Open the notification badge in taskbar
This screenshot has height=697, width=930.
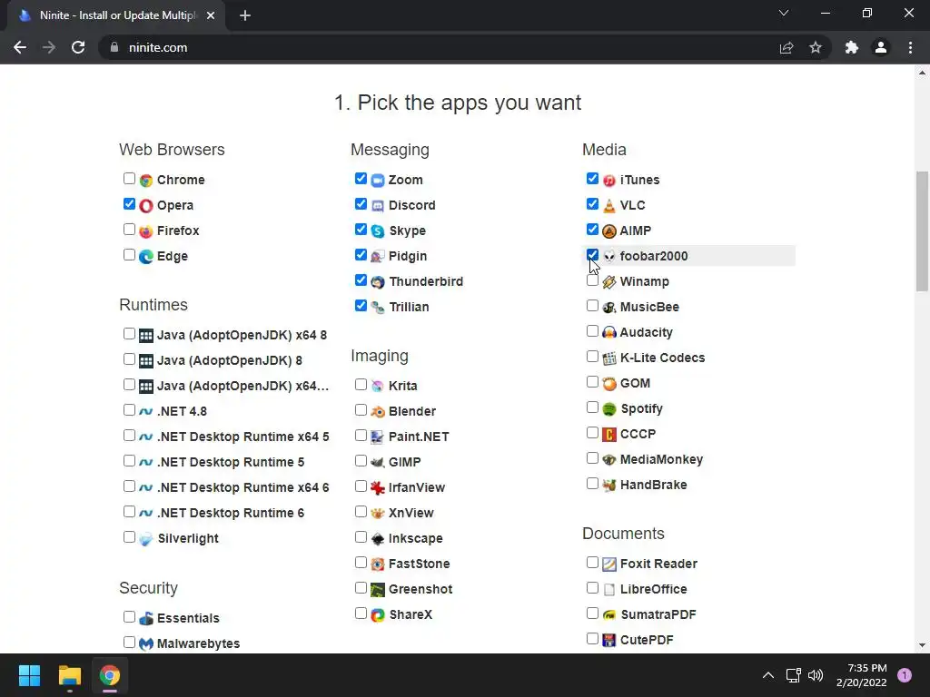[905, 675]
